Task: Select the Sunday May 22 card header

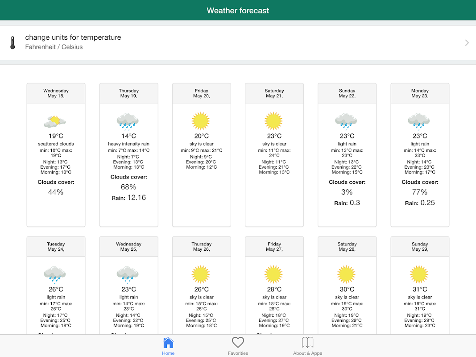Action: click(347, 93)
